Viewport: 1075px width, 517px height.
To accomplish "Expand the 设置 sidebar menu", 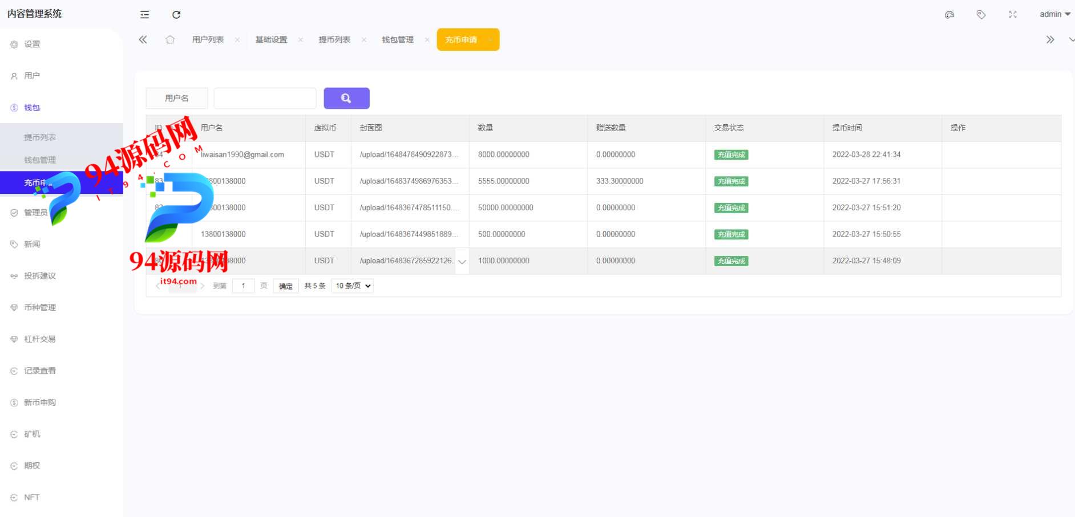I will tap(62, 44).
